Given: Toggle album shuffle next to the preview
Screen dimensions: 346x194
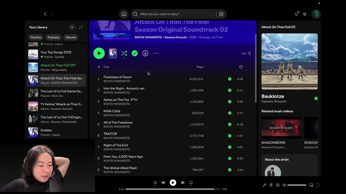Looking at the screenshot, I should (124, 53).
